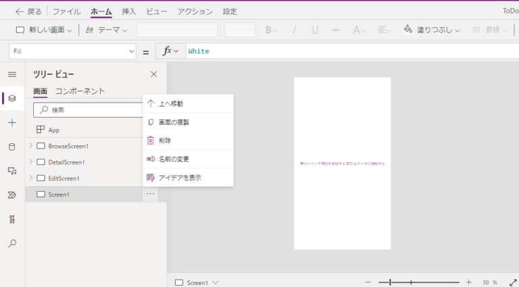
Task: Choose 名前の変更 from context menu
Action: (188, 159)
